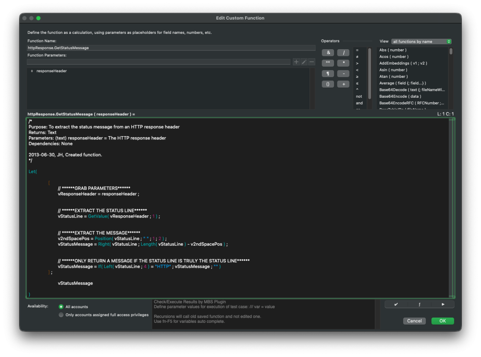
Task: Click into the Function Parameters input field
Action: click(x=159, y=62)
